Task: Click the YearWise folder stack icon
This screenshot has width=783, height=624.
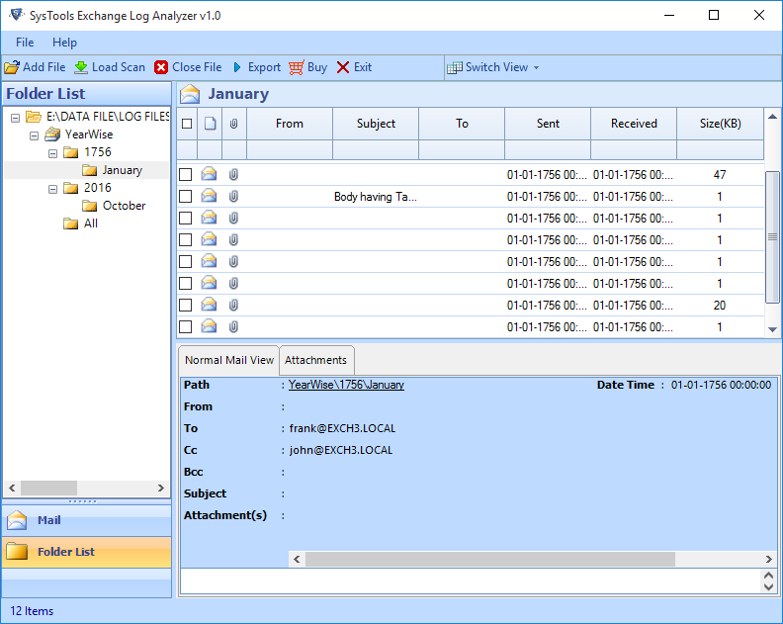Action: click(x=52, y=134)
